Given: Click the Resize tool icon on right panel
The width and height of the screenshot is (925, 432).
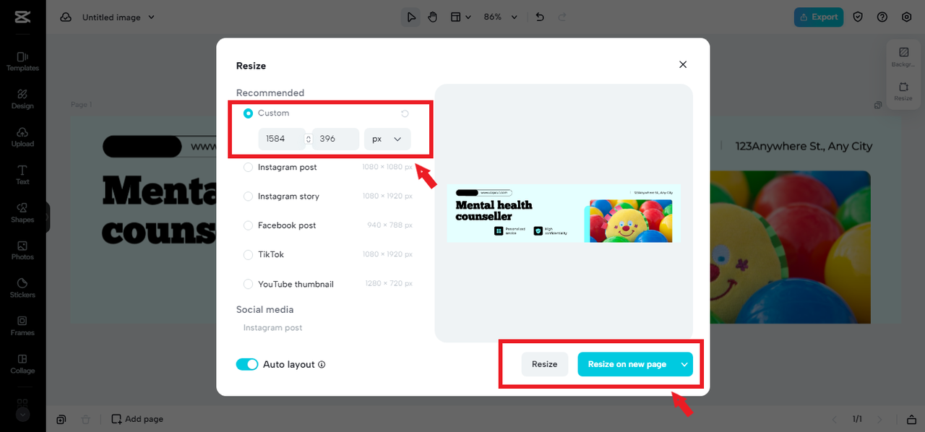Looking at the screenshot, I should pyautogui.click(x=903, y=91).
